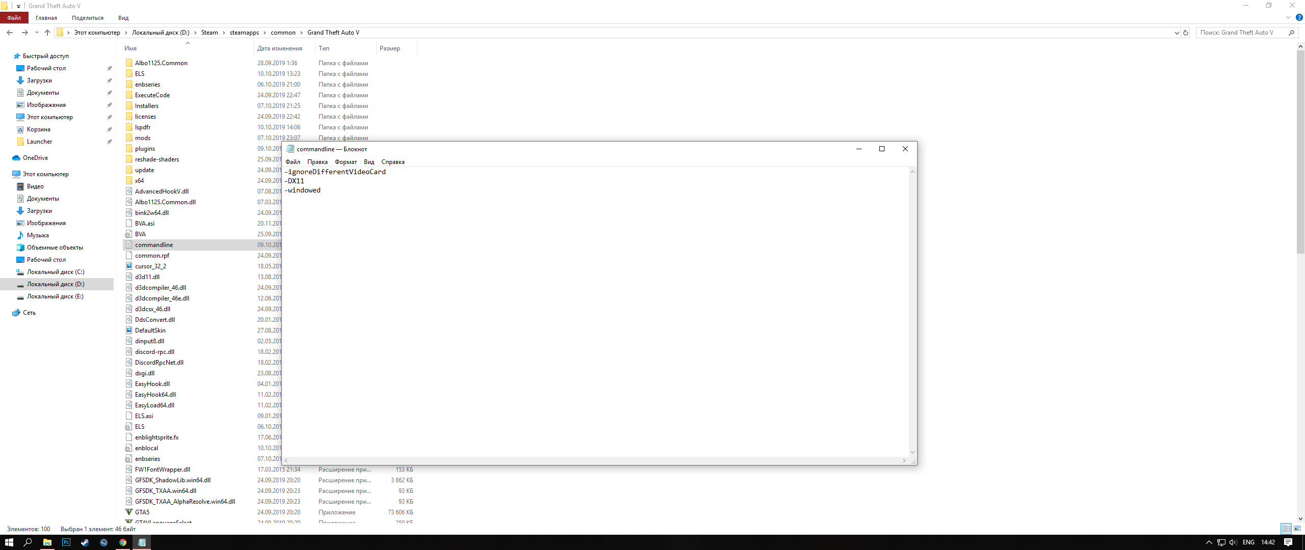Screen dimensions: 1305x550
Task: Open the OneDrive cloud location
Action: point(35,158)
